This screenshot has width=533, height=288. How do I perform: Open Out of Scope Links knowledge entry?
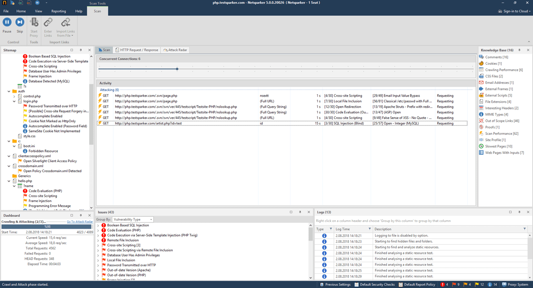pos(498,120)
